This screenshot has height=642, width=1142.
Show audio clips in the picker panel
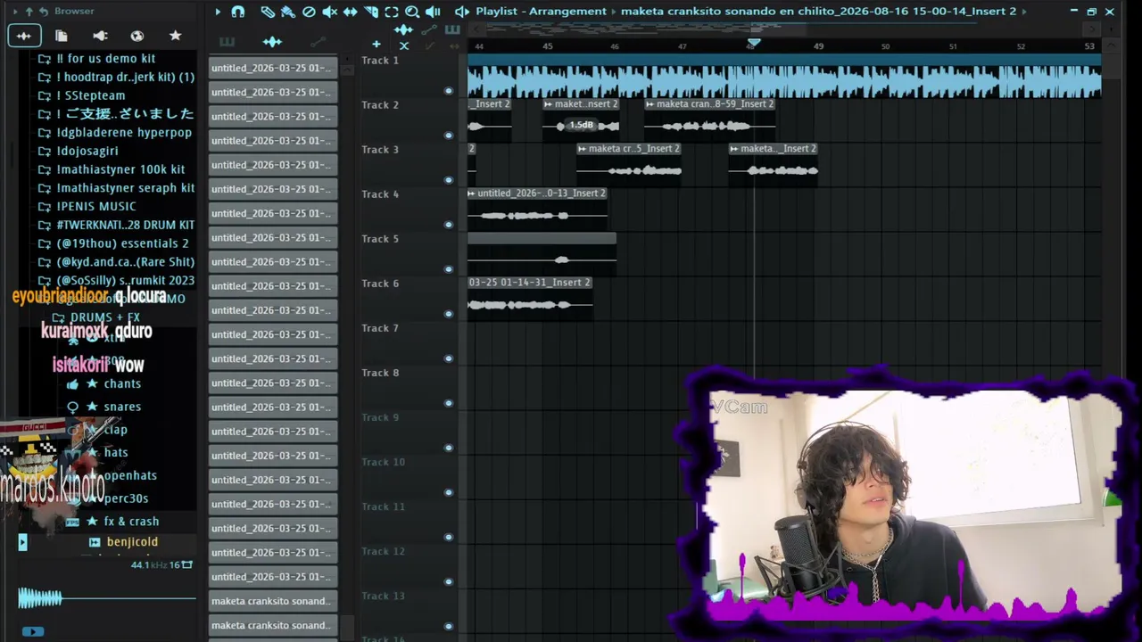(272, 42)
